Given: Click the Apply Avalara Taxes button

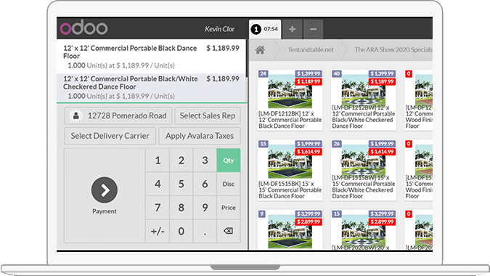Looking at the screenshot, I should click(200, 136).
